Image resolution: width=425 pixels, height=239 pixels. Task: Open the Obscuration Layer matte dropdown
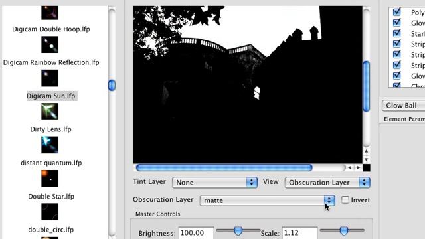click(268, 200)
